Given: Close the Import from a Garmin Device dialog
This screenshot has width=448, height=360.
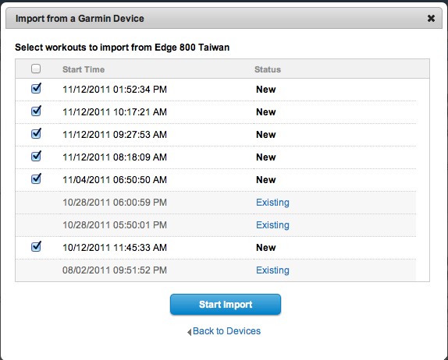Looking at the screenshot, I should coord(431,19).
